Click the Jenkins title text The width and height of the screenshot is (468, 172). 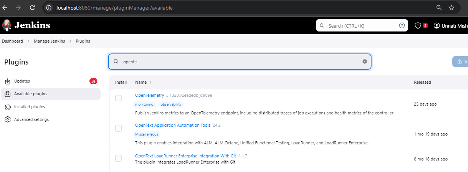[32, 25]
